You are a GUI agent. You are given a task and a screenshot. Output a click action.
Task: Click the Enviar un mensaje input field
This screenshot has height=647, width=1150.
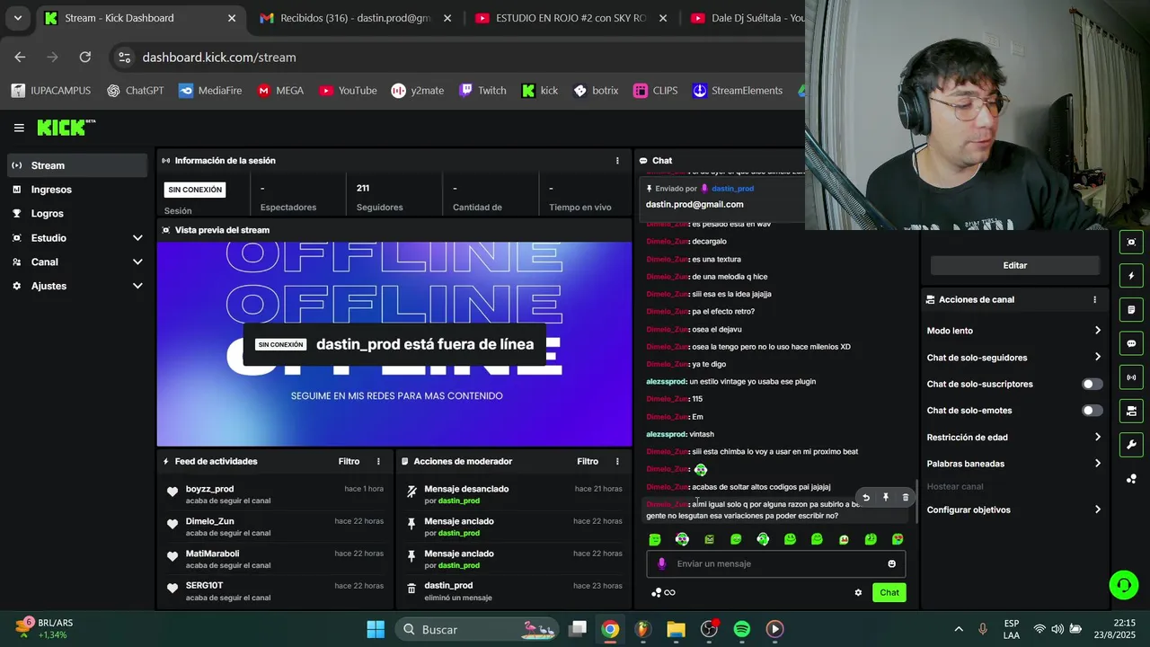tap(776, 563)
